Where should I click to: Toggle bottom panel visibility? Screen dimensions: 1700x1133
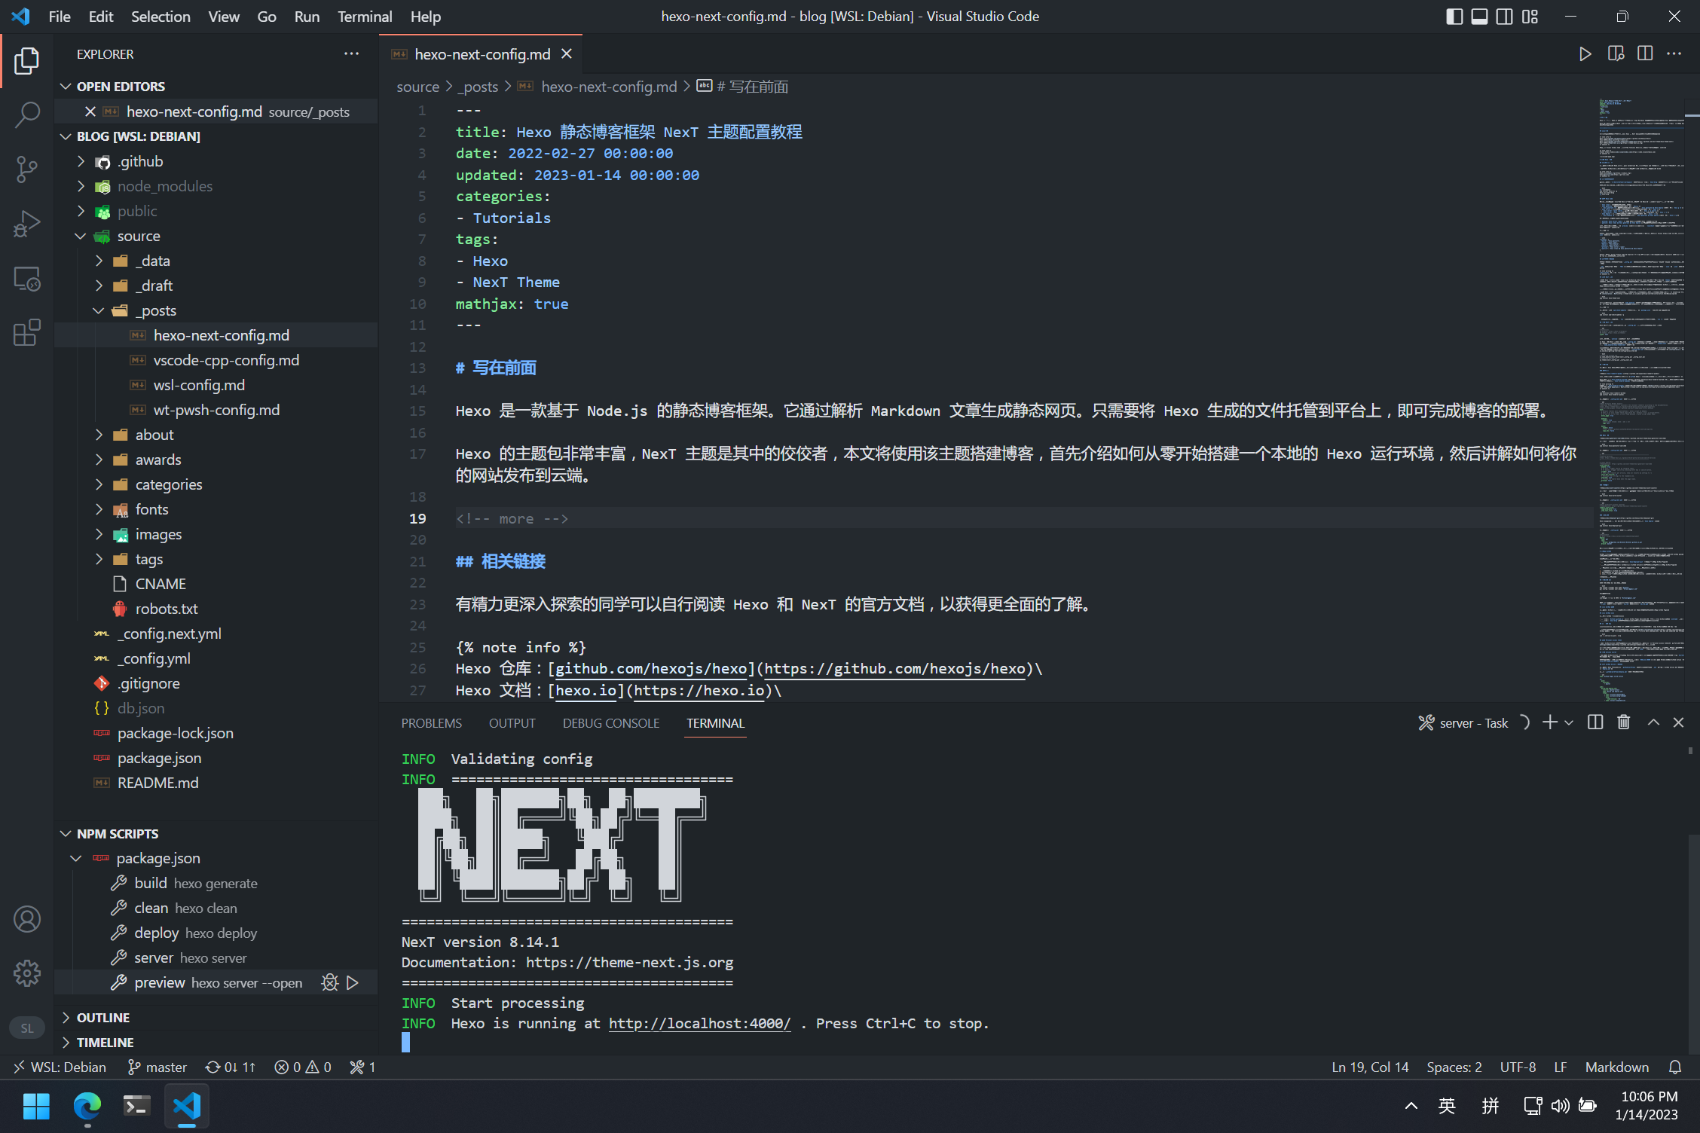pyautogui.click(x=1479, y=17)
